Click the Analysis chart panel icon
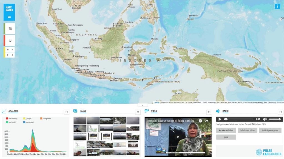284x159 pixels. click(x=4, y=111)
